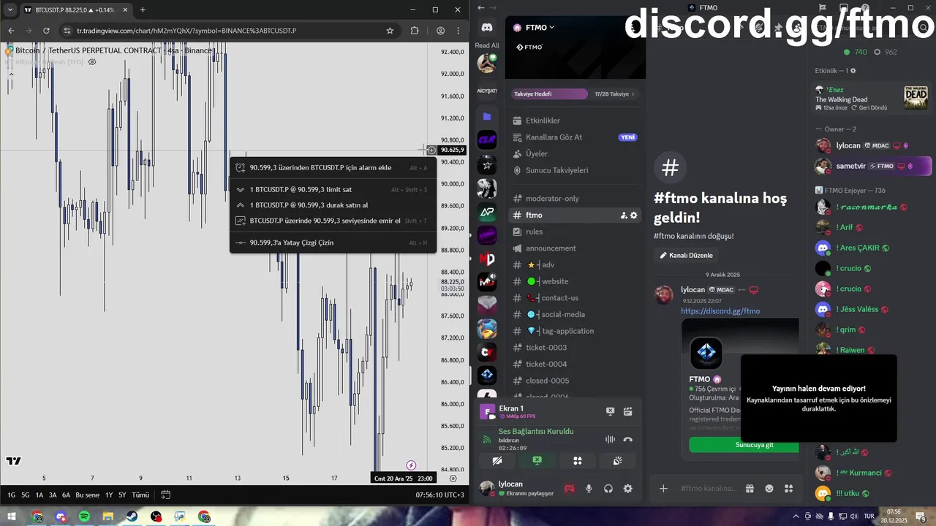Screen dimensions: 936x526
Task: Choose 'BTCUSDT.P üzerinde 90.599,3 seviyesinde emir el'
Action: point(333,221)
